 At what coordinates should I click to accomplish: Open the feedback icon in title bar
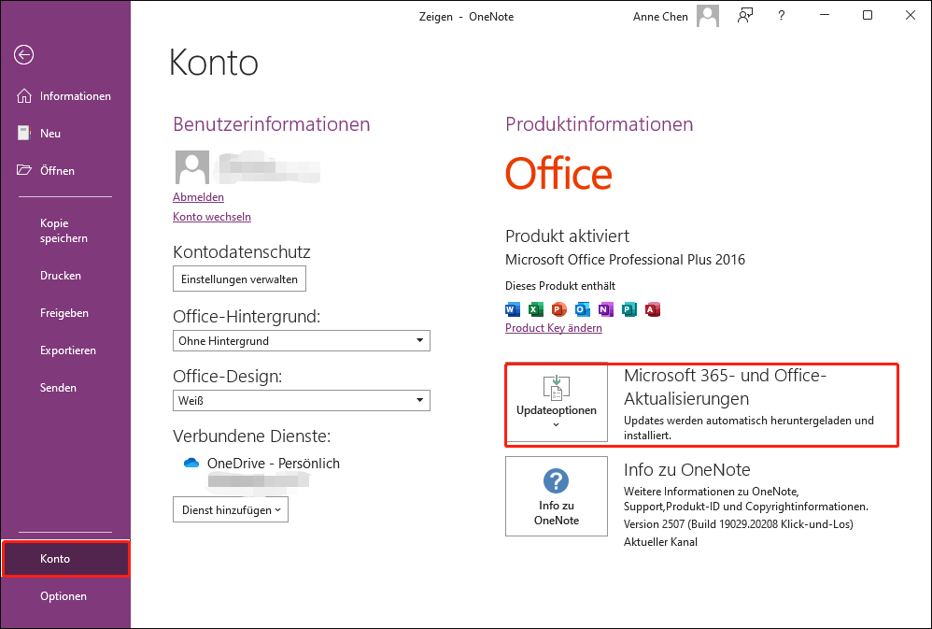[745, 16]
